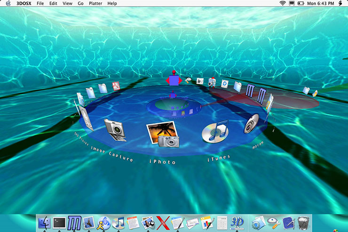Viewport: 348px width, 232px height.
Task: Open the Trash in the Dock
Action: click(x=303, y=223)
